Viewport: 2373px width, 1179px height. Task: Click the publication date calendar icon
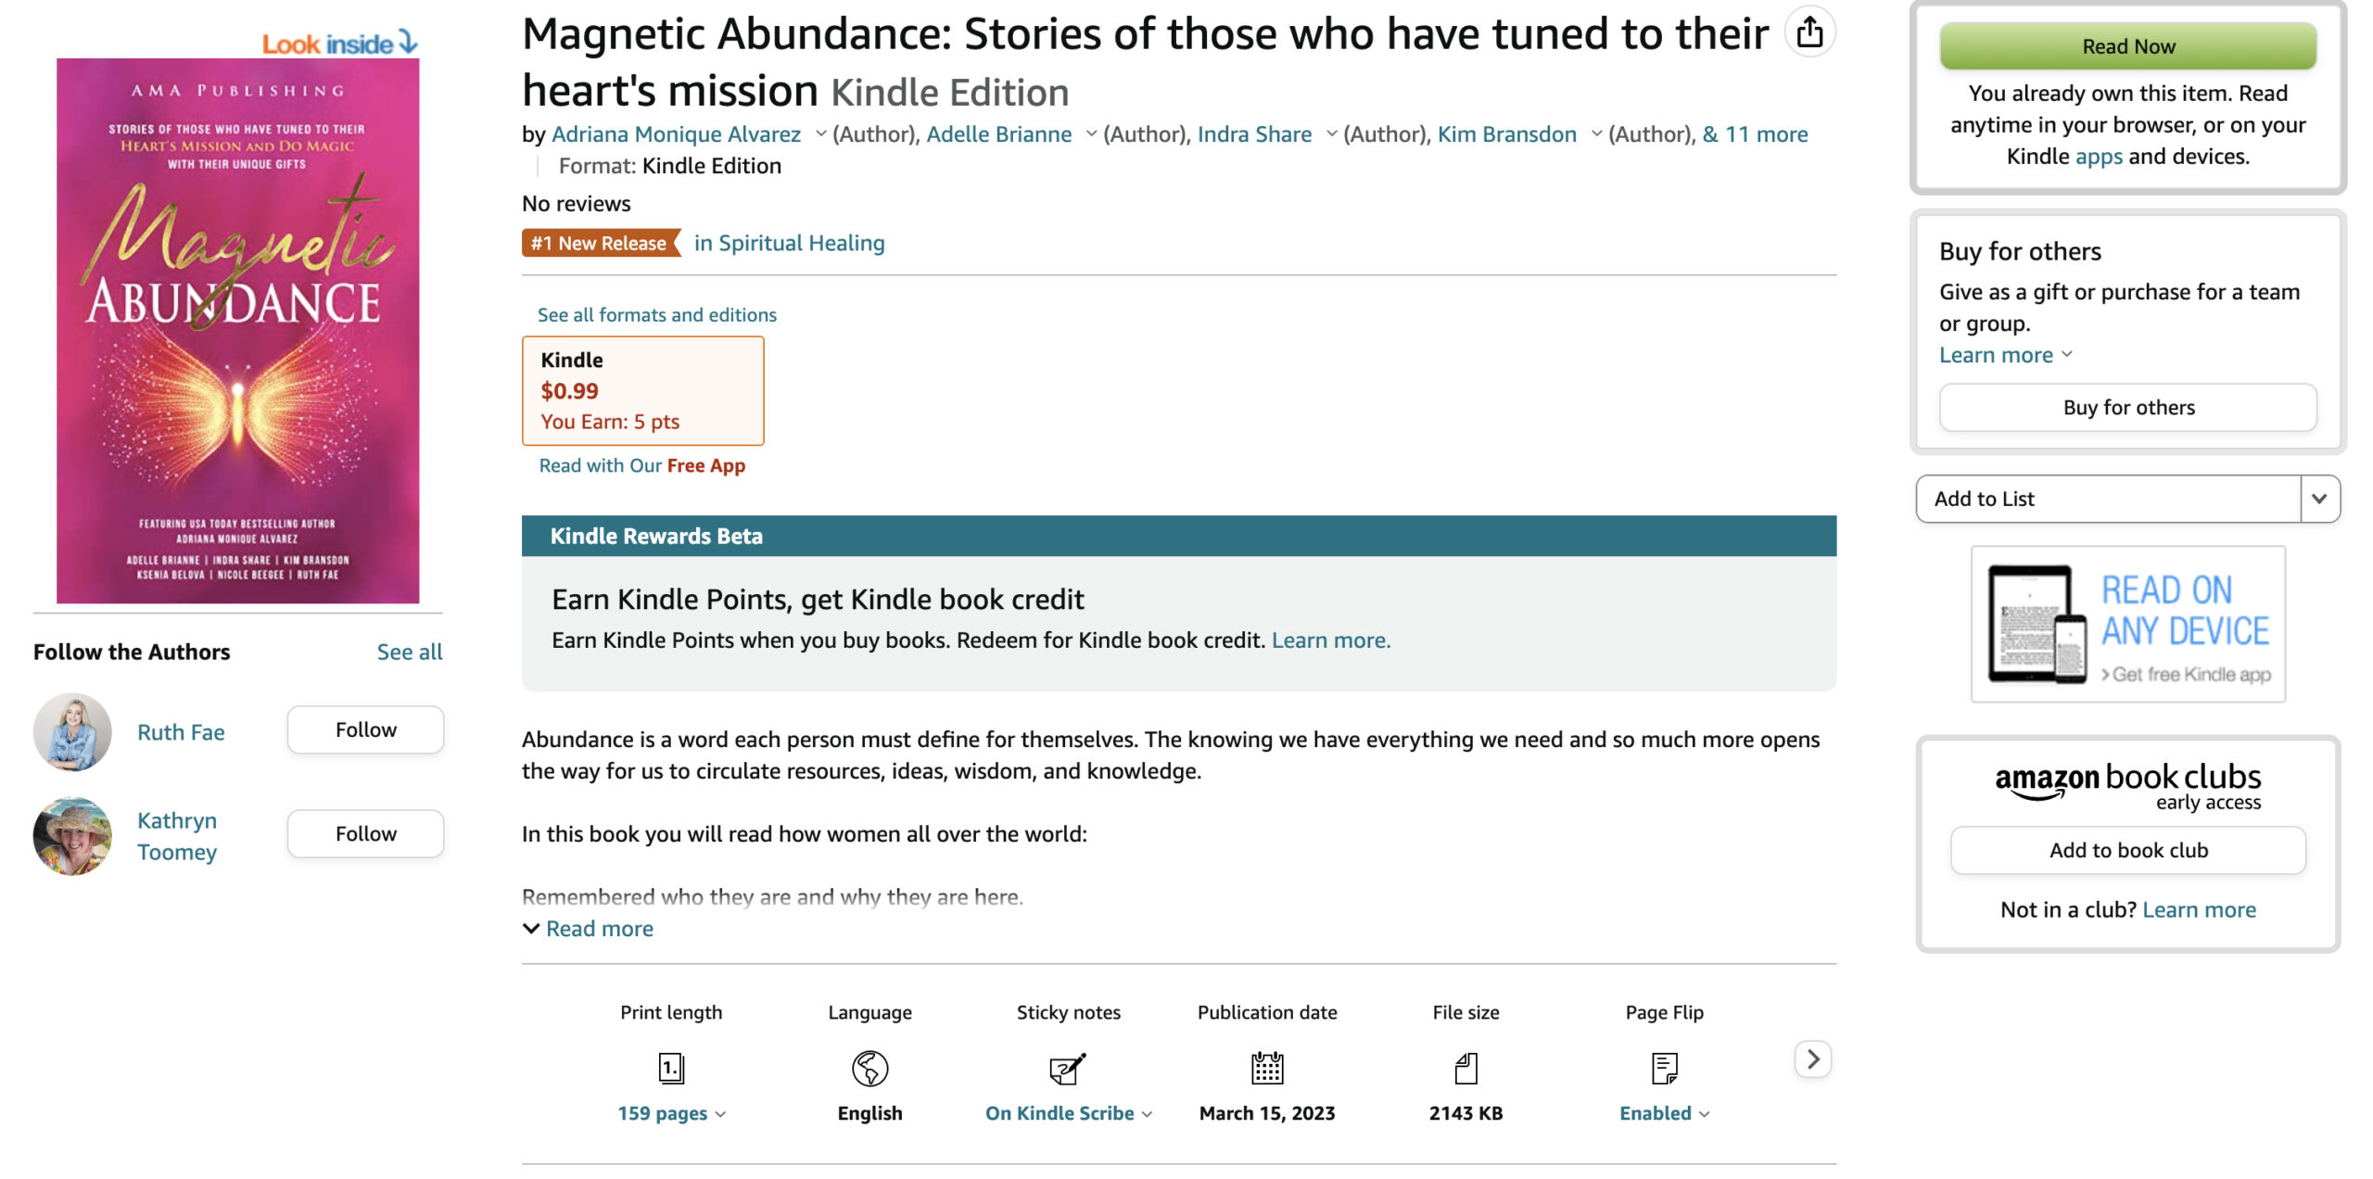coord(1267,1068)
